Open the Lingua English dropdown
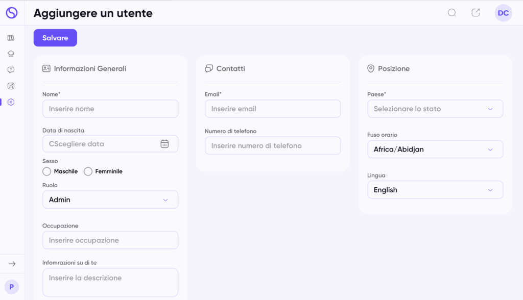 (435, 190)
